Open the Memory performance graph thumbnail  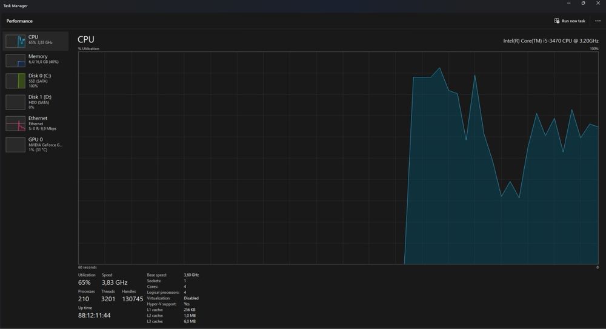pyautogui.click(x=16, y=60)
